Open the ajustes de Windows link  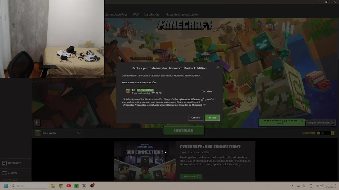tap(190, 99)
